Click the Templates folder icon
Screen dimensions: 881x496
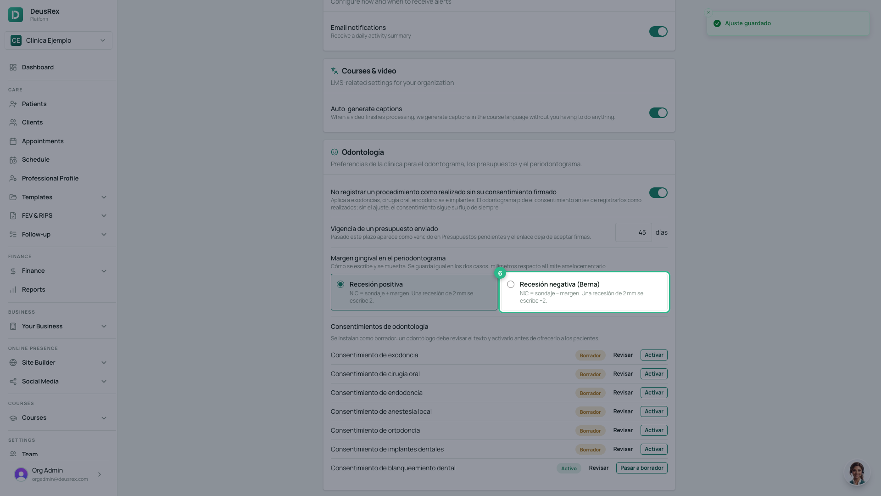(x=13, y=197)
